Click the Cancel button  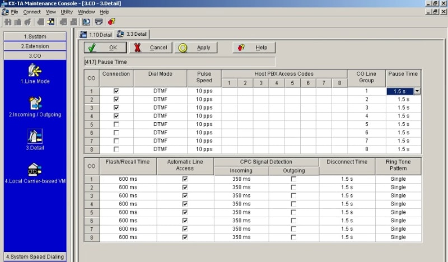pos(151,48)
